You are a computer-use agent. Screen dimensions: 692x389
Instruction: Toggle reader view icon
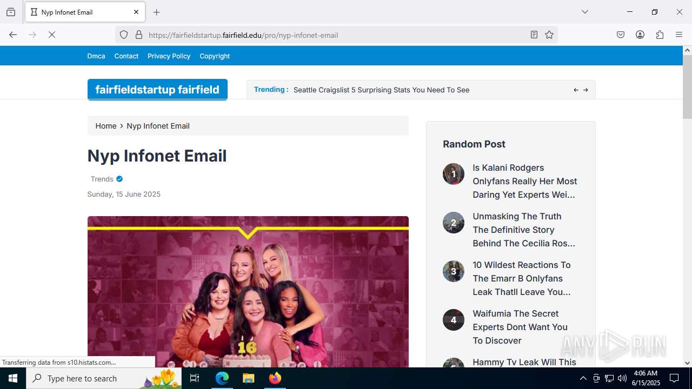[534, 35]
